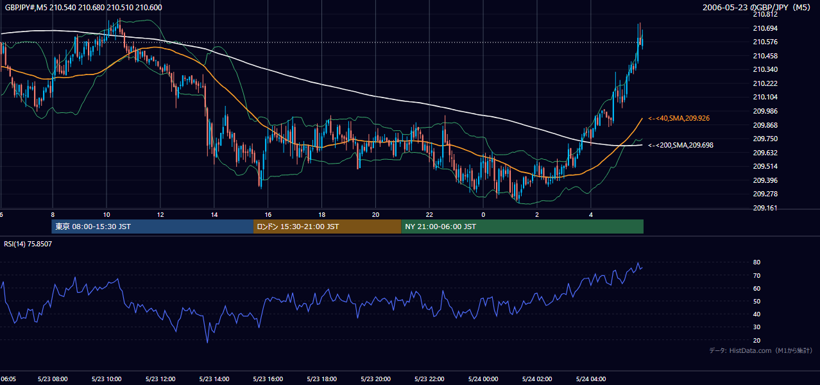820x385 pixels.
Task: Click the 5/23 14:00 time axis label
Action: [214, 379]
